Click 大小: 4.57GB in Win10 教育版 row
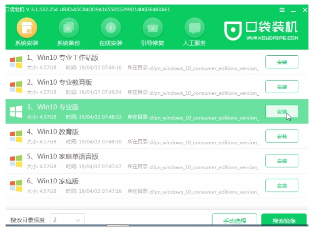The height and width of the screenshot is (235, 315). 42,142
